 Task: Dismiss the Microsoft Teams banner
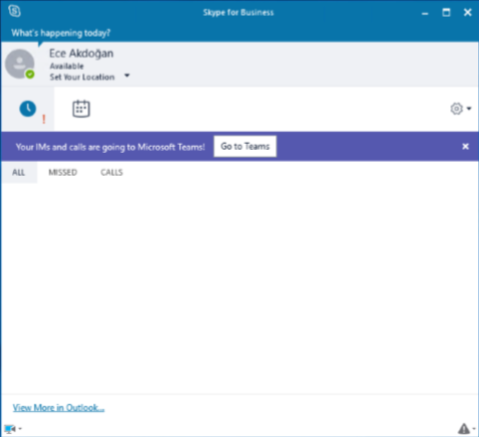[x=465, y=146]
